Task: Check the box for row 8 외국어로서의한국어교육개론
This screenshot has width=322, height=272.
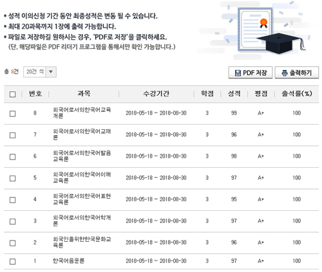Action: coord(13,113)
